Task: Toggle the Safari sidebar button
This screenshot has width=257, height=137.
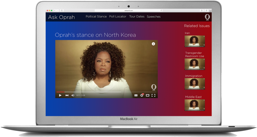Action: pyautogui.click(x=62, y=10)
